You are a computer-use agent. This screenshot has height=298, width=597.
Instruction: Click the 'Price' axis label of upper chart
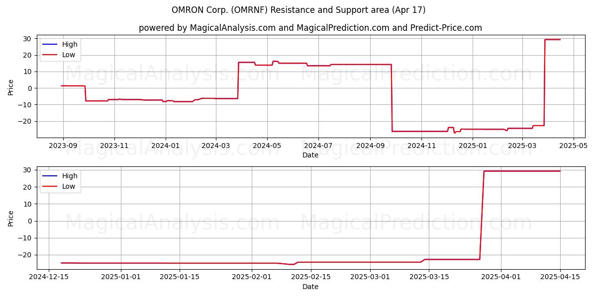[11, 86]
